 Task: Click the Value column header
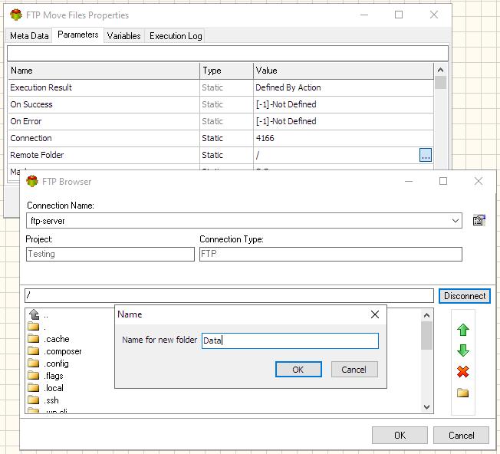pyautogui.click(x=344, y=71)
